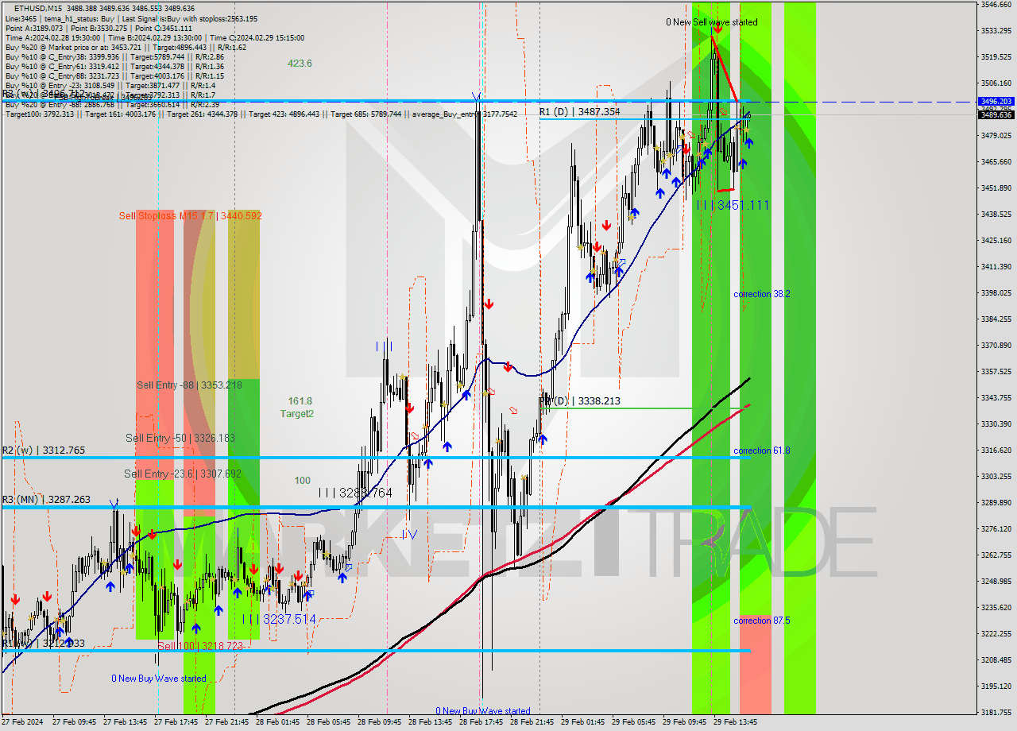Click the 3262.755 price axis value

click(x=996, y=555)
